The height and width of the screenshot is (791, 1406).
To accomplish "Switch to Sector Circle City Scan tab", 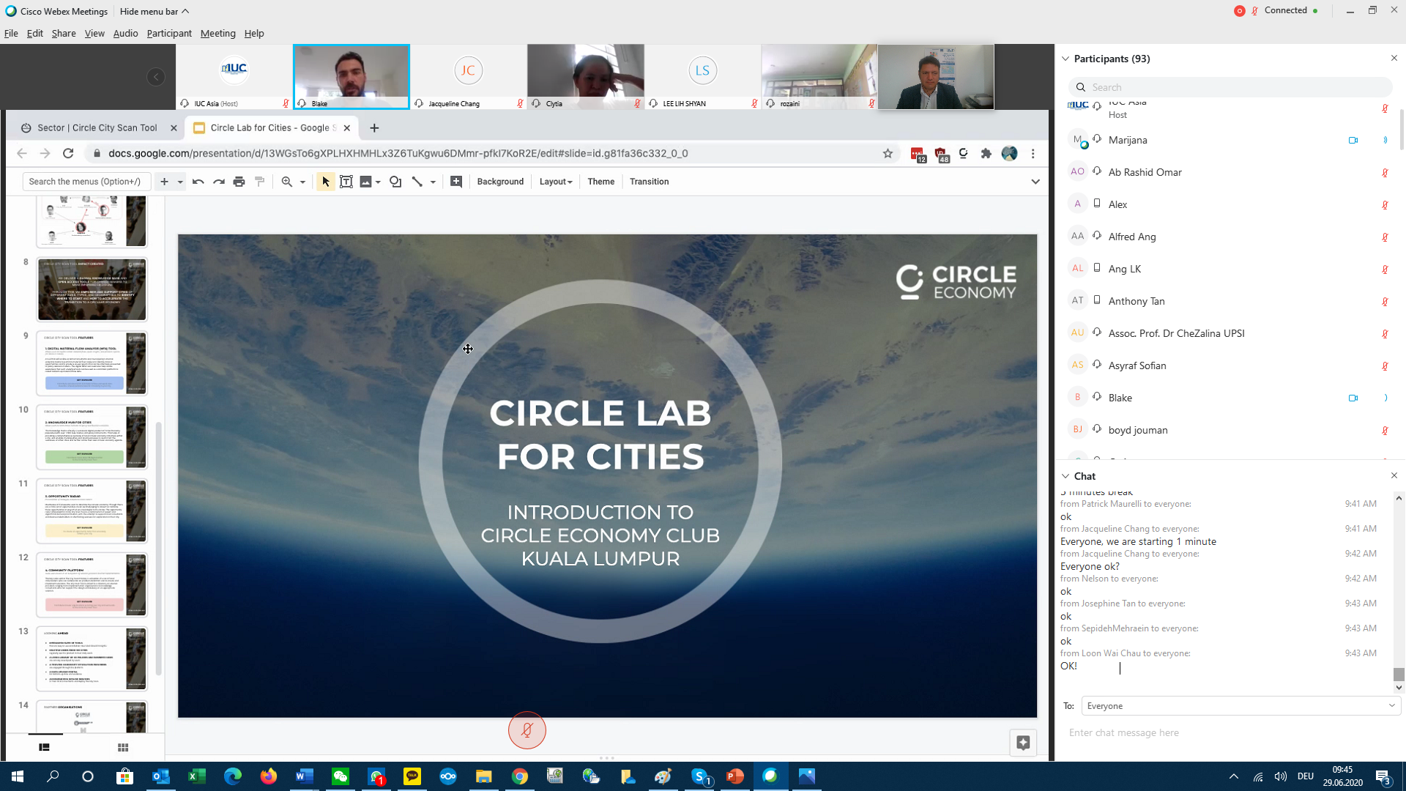I will (x=97, y=127).
